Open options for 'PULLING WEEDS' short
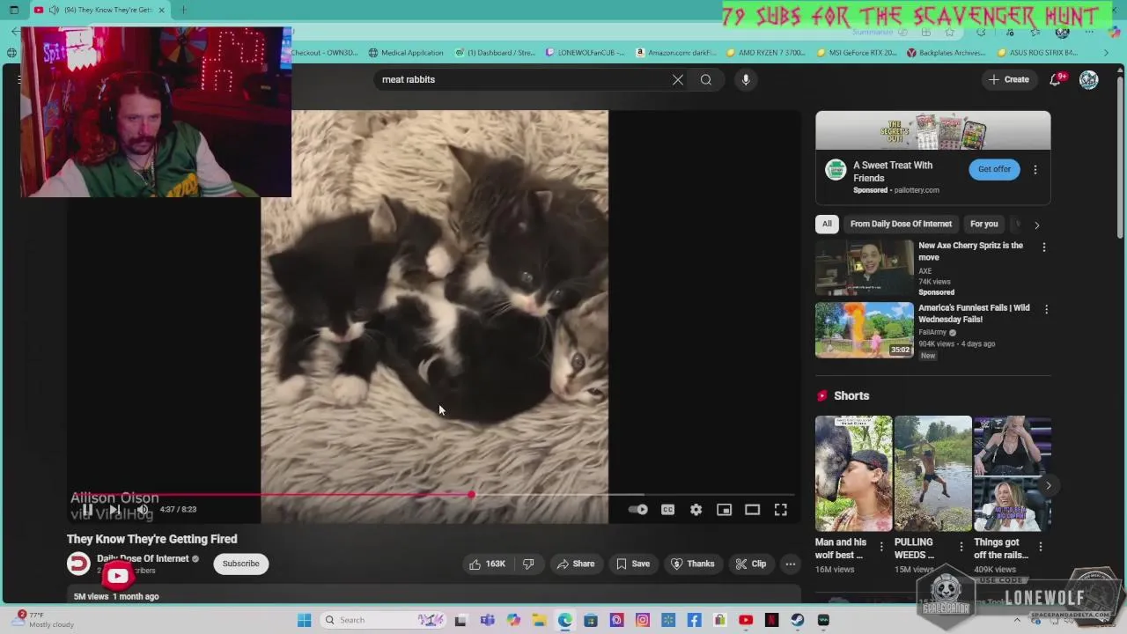Viewport: 1127px width, 634px height. pyautogui.click(x=961, y=547)
